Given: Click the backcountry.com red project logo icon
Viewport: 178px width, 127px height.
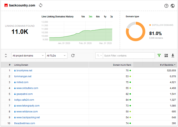Looking at the screenshot, I should (x=6, y=5).
